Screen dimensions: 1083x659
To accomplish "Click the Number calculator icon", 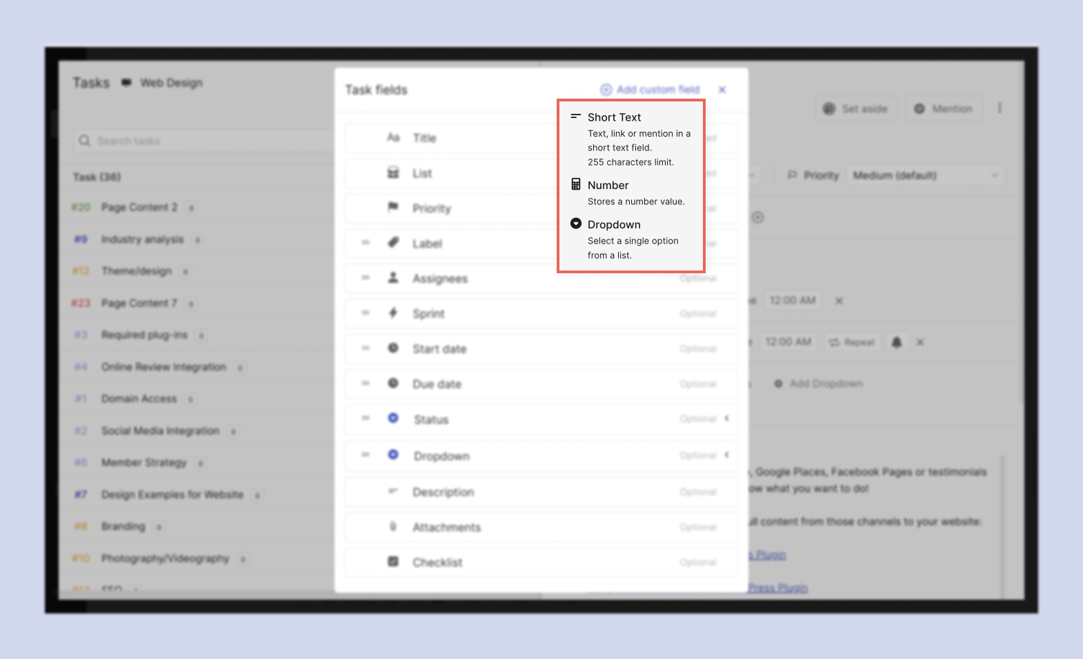I will click(576, 184).
